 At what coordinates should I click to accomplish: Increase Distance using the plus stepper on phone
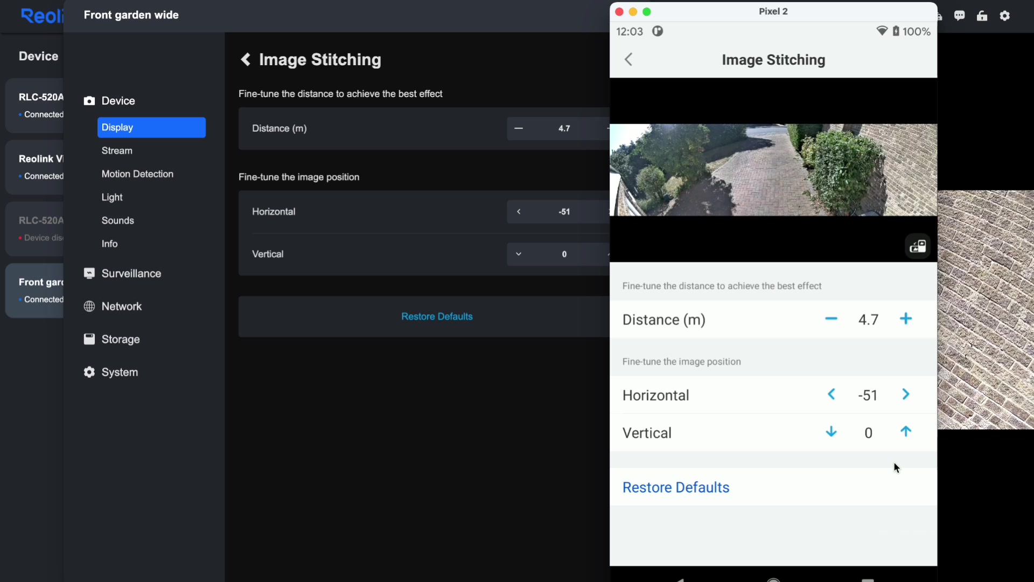tap(906, 319)
